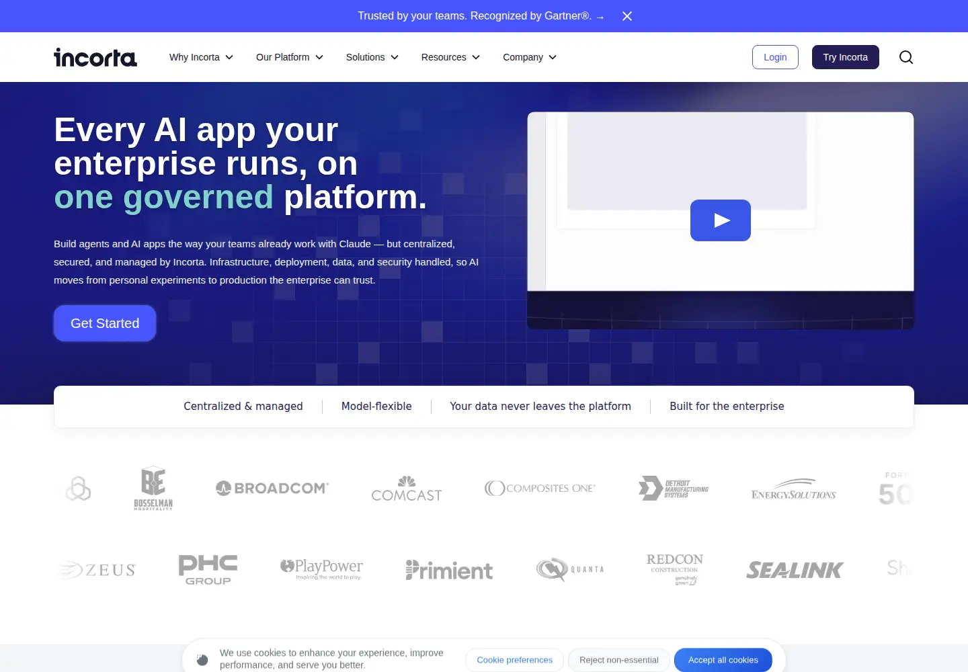Click the Try Incorta button
Screen dimensions: 968x672
pos(846,57)
